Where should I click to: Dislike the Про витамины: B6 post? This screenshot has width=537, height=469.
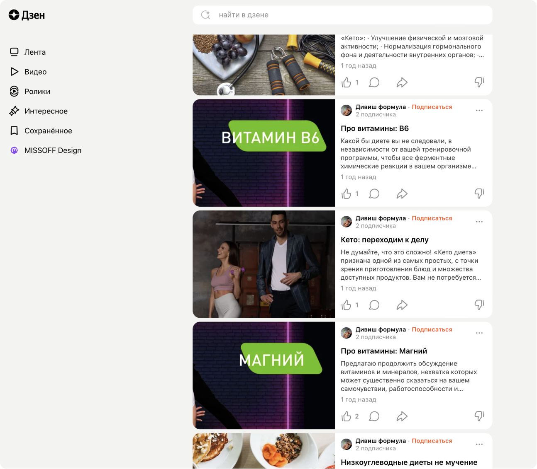479,193
